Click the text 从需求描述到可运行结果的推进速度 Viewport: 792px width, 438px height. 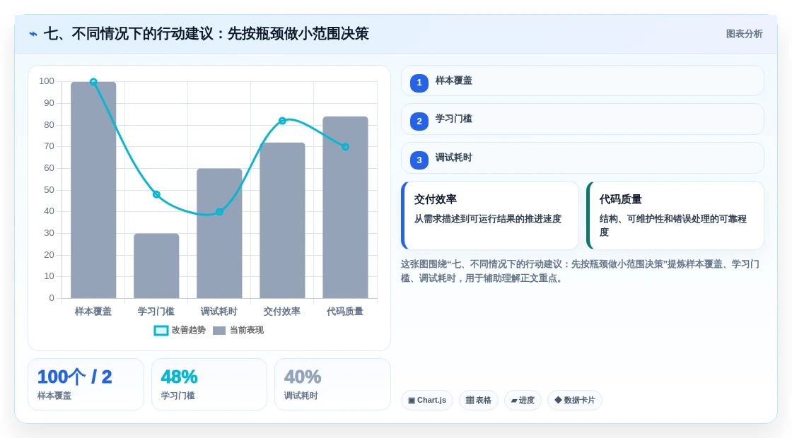point(488,218)
